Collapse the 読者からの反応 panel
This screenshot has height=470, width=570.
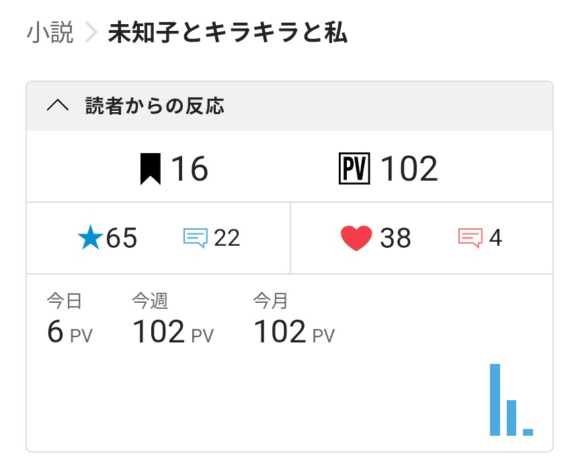(58, 106)
